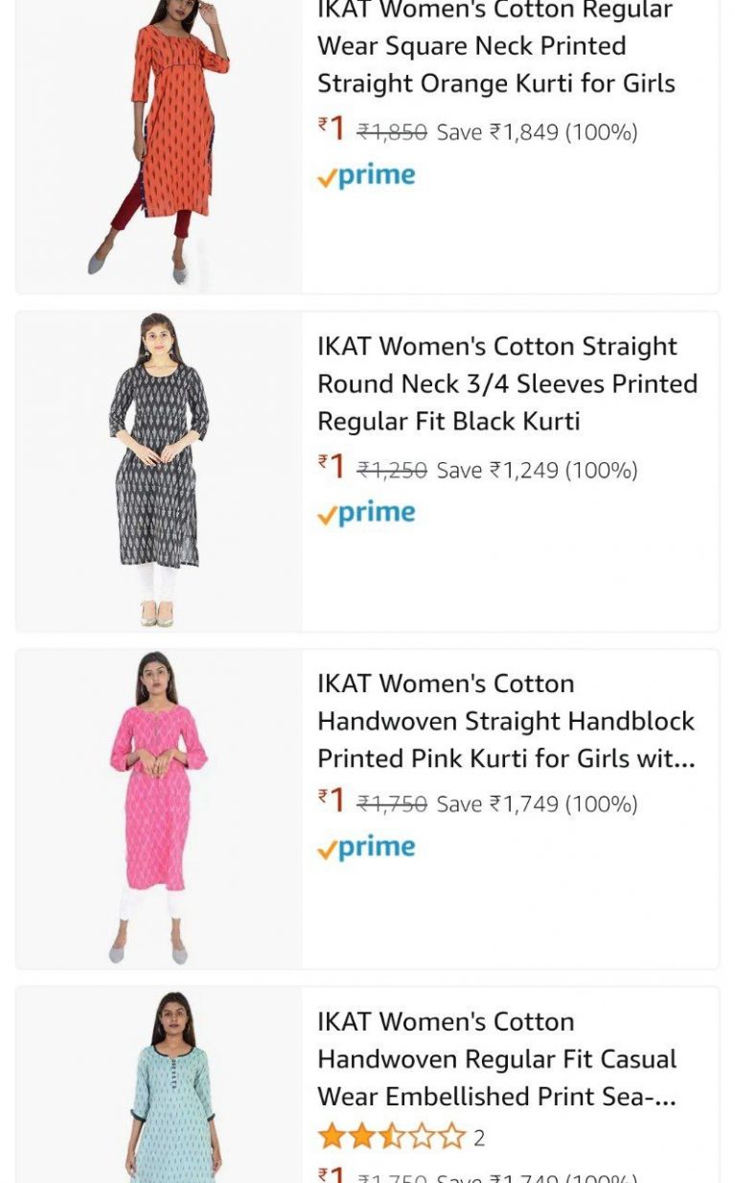Click the Prime badge on the Orange Kurti listing
This screenshot has height=1183, width=735.
pos(368,174)
